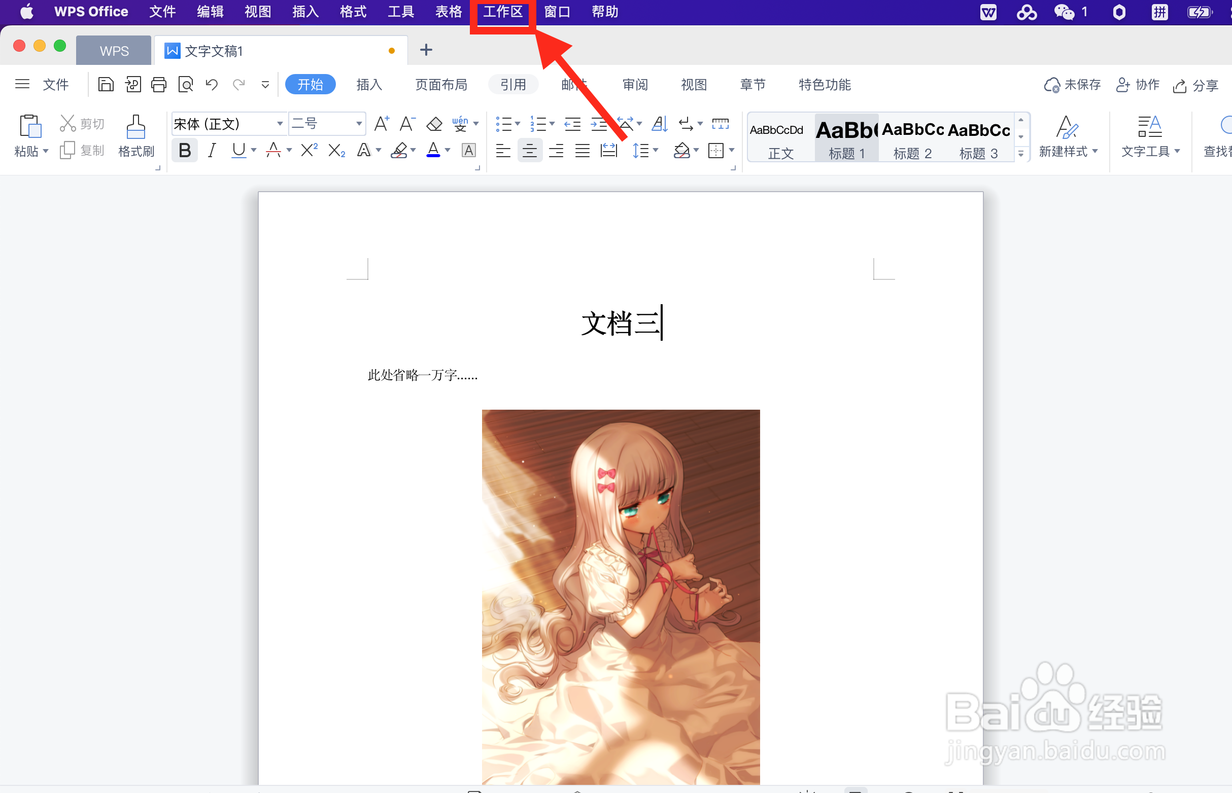The image size is (1232, 793).
Task: Open a new tab with plus button
Action: [x=426, y=50]
